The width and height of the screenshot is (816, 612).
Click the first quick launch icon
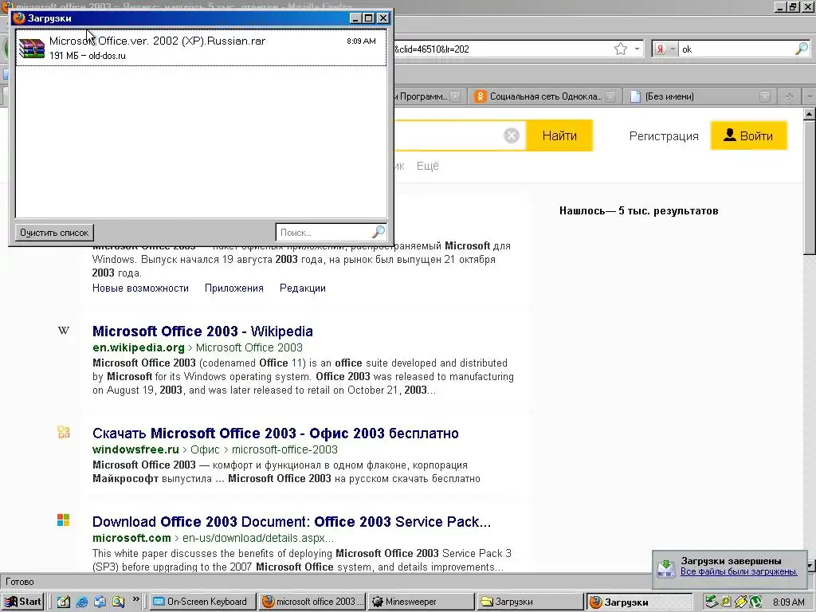coord(64,602)
